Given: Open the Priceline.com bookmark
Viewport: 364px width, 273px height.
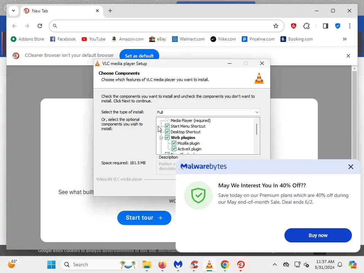Looking at the screenshot, I should click(258, 39).
